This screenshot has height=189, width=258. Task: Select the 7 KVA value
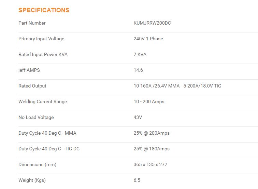click(x=140, y=54)
